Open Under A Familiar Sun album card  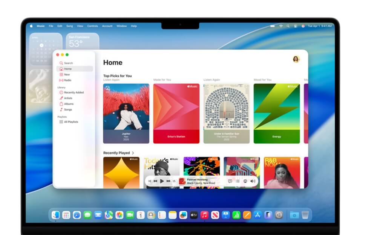point(227,114)
